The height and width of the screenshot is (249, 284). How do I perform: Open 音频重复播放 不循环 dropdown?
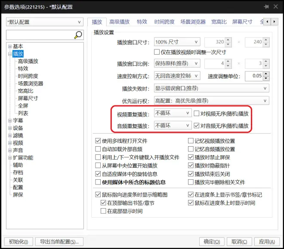click(173, 126)
